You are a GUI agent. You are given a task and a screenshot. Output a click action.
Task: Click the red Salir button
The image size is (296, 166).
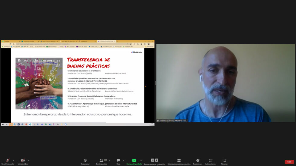coord(289,162)
